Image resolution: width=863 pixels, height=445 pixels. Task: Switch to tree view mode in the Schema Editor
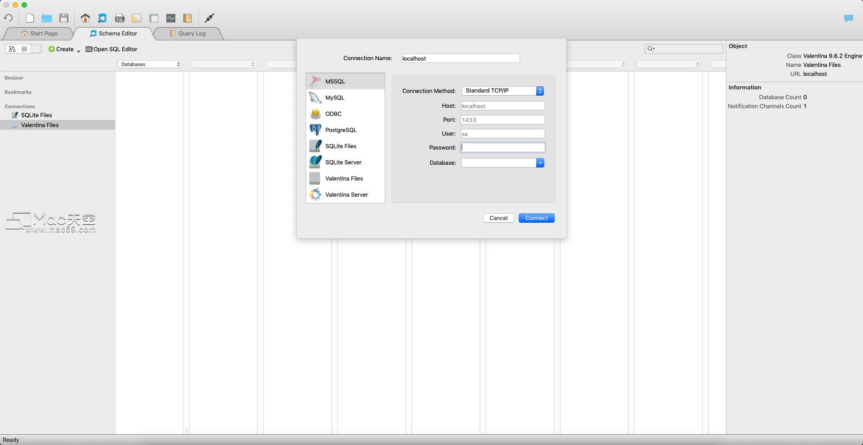point(12,49)
